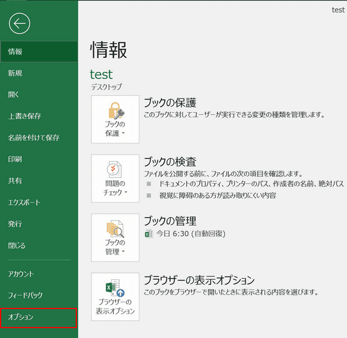This screenshot has height=338, width=347.
Task: Select 共有 in the sidebar
Action: pyautogui.click(x=39, y=180)
